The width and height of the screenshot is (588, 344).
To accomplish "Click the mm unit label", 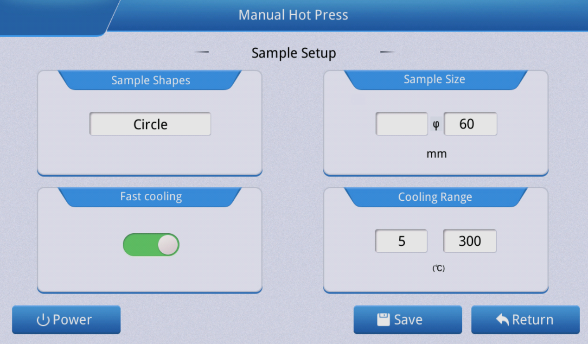I will coord(436,153).
